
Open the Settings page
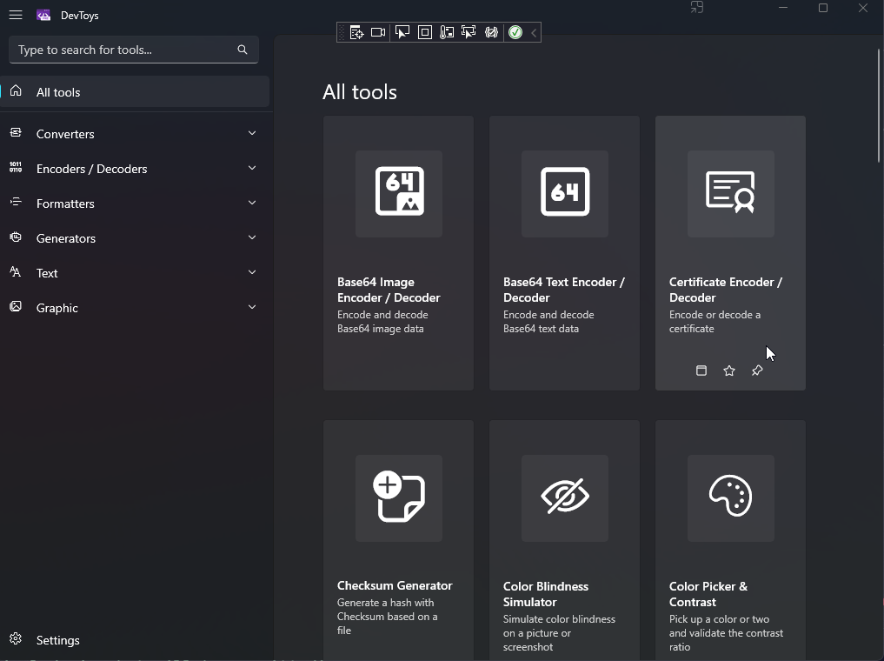[136, 639]
